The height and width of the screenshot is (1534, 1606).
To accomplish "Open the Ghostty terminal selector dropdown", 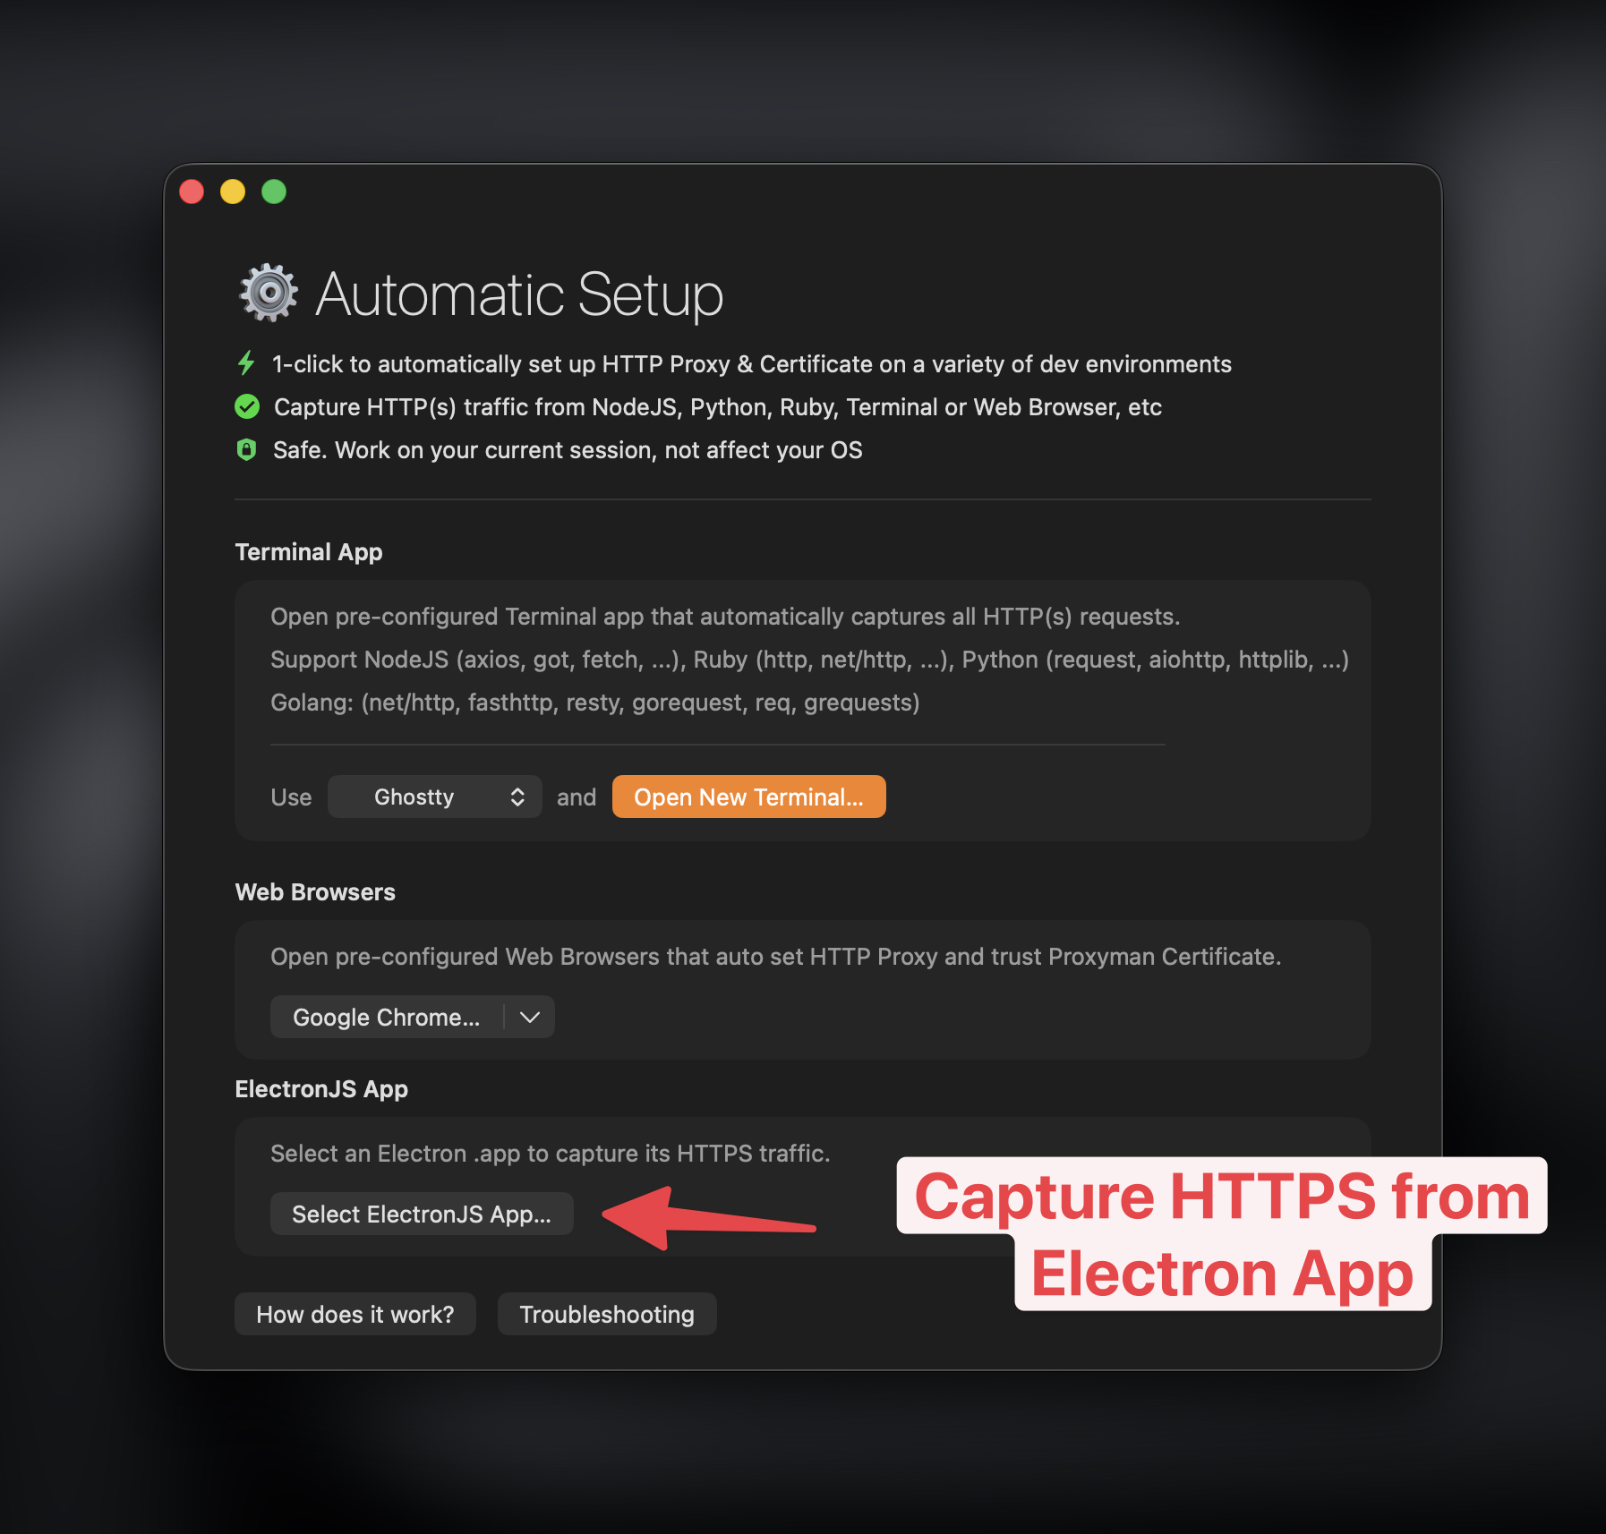I will pyautogui.click(x=435, y=797).
